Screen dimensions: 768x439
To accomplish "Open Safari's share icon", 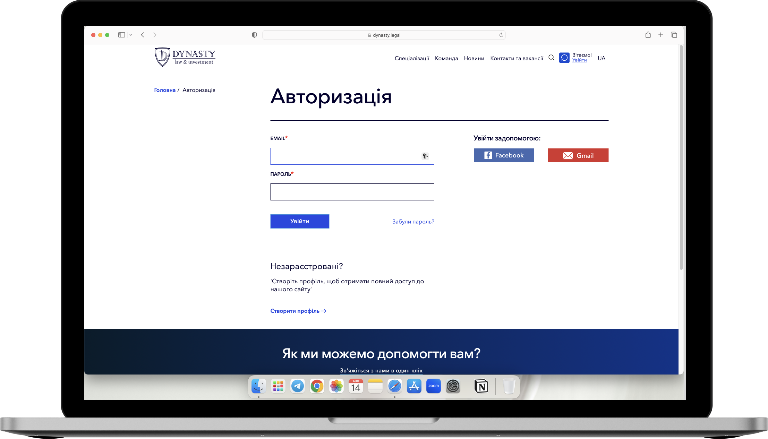I will point(648,35).
